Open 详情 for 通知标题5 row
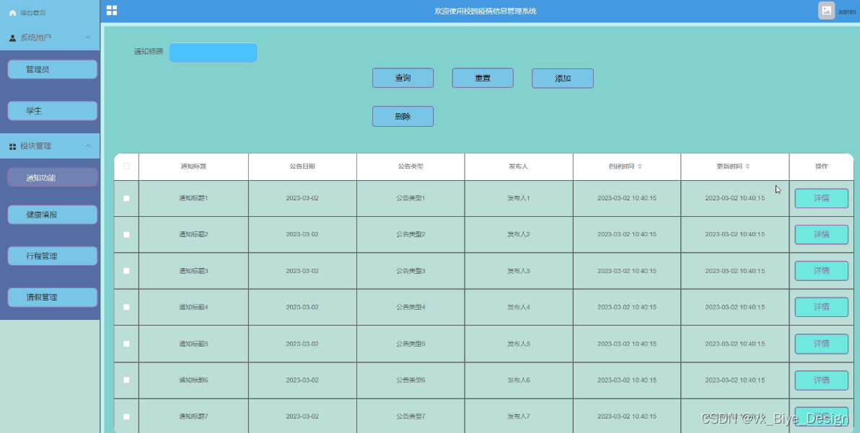Screen dimensions: 860x433 pyautogui.click(x=822, y=344)
